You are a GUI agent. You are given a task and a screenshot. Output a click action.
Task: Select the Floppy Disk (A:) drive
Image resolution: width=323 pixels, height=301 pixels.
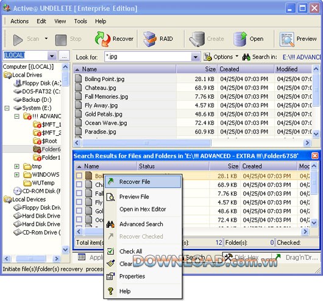click(x=38, y=83)
